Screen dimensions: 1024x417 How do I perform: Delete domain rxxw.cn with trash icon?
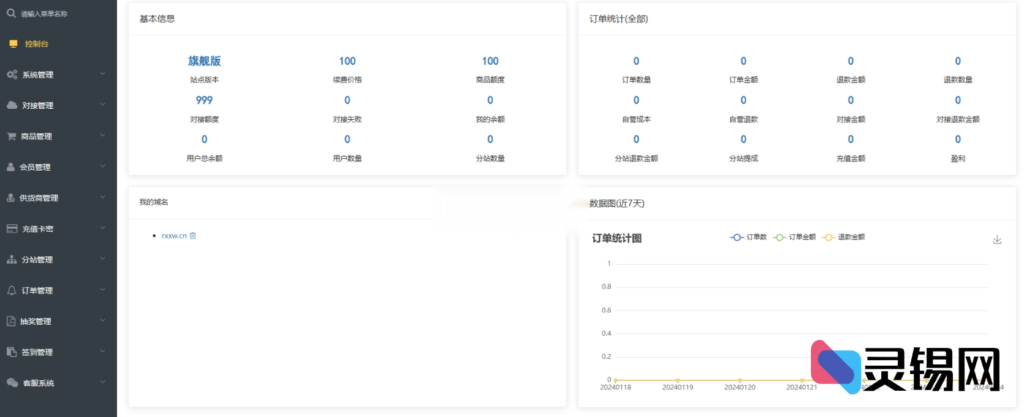click(x=193, y=235)
